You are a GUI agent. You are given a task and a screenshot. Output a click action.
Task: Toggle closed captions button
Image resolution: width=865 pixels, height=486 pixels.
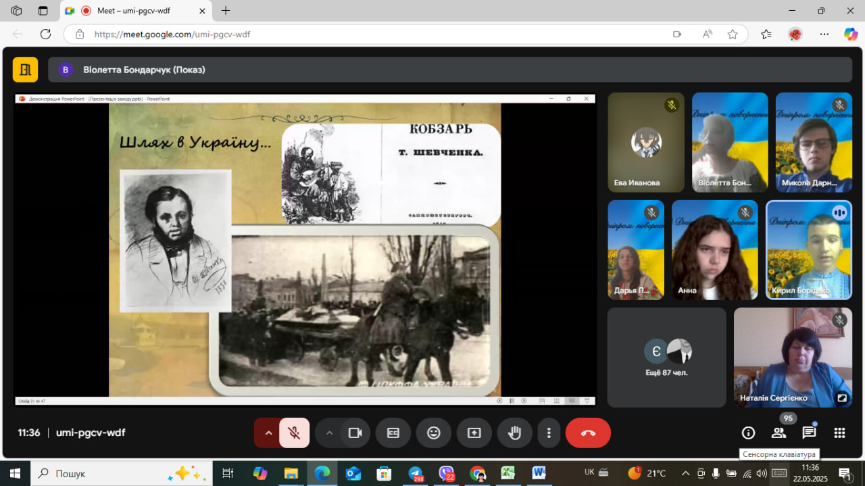click(393, 433)
